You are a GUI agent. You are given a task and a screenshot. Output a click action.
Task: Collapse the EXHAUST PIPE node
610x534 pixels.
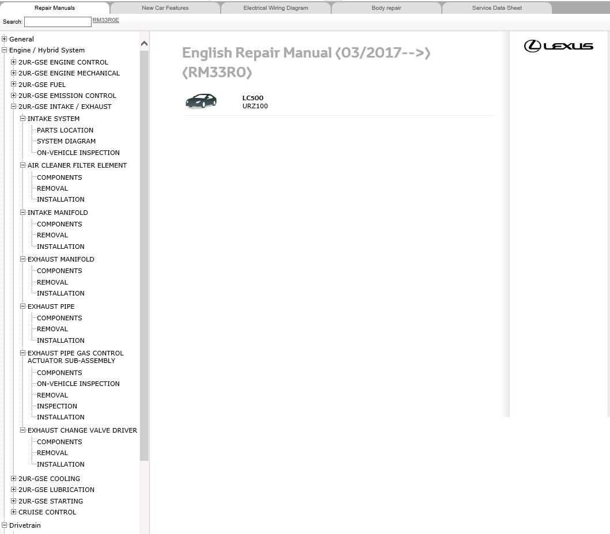[22, 306]
